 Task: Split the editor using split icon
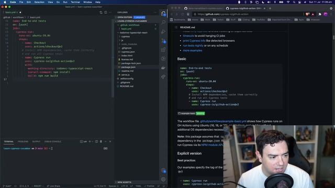pyautogui.click(x=106, y=13)
